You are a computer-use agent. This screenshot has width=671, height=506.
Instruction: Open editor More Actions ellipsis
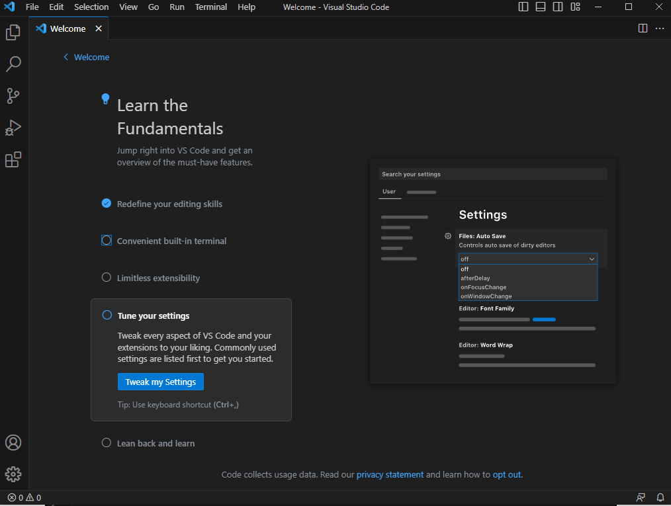[x=660, y=28]
